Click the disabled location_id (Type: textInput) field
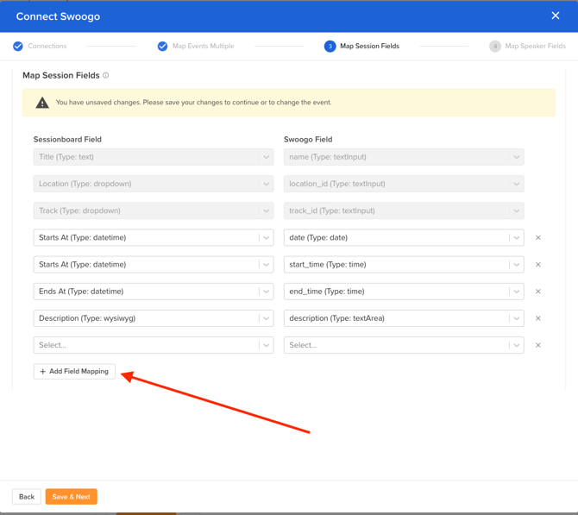 coord(404,184)
